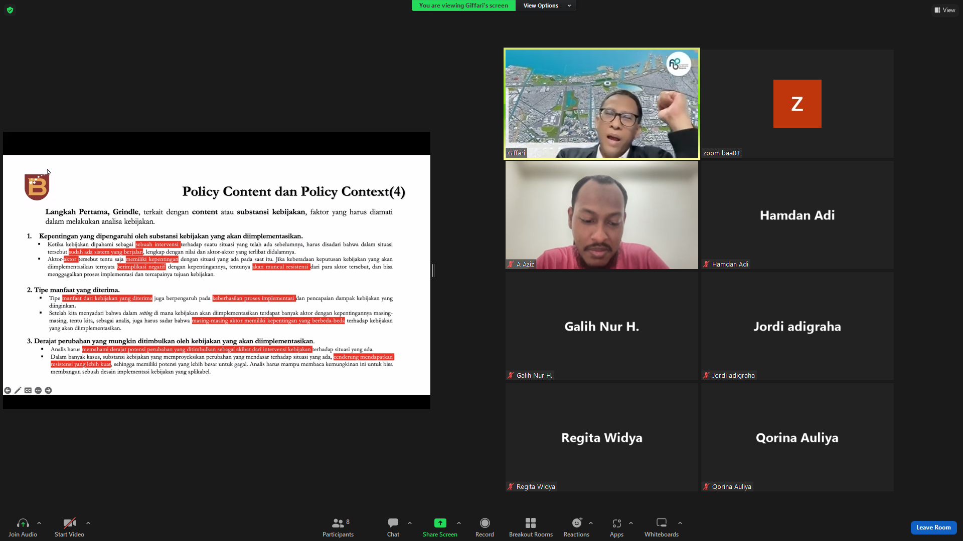Click the logo badge in Giffari's video
The width and height of the screenshot is (963, 541).
678,64
